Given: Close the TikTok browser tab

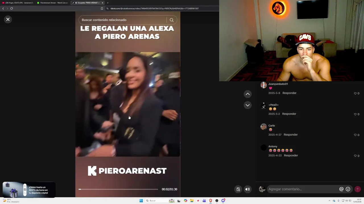Looking at the screenshot, I should [x=103, y=3].
